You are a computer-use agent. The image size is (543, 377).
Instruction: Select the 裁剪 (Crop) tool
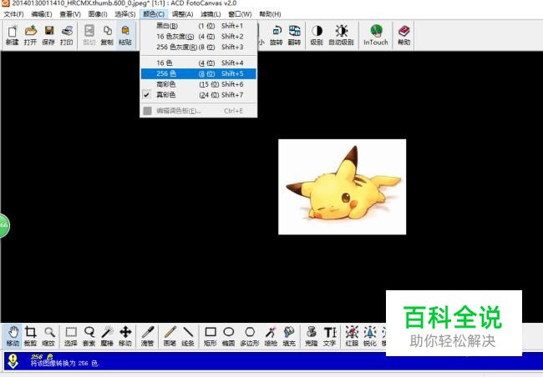tap(30, 336)
